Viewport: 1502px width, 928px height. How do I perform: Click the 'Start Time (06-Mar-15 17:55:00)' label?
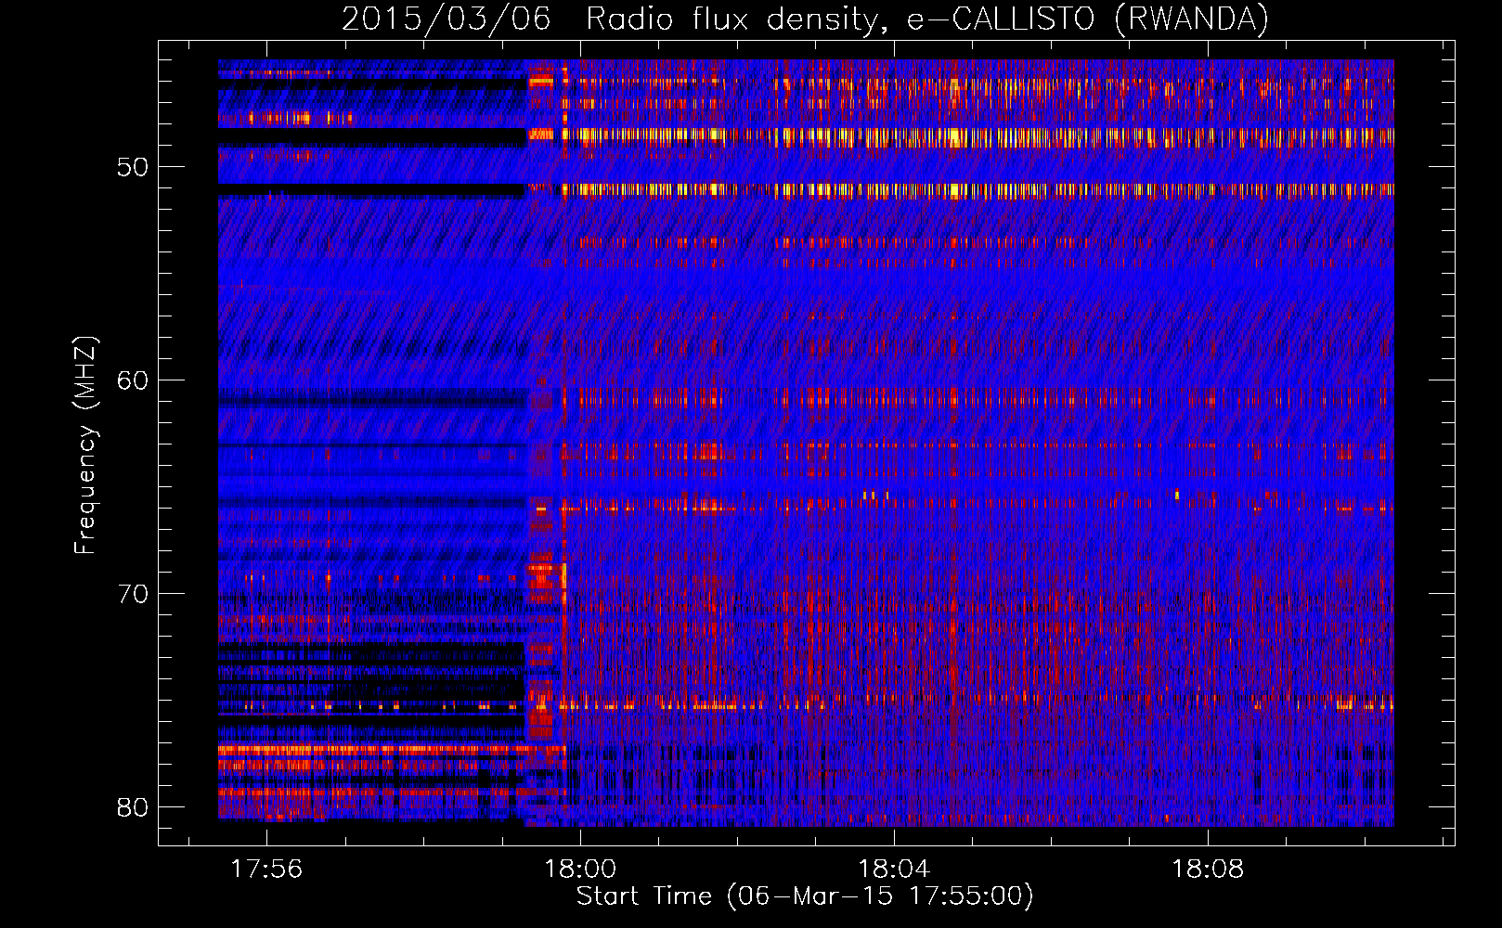pyautogui.click(x=805, y=896)
